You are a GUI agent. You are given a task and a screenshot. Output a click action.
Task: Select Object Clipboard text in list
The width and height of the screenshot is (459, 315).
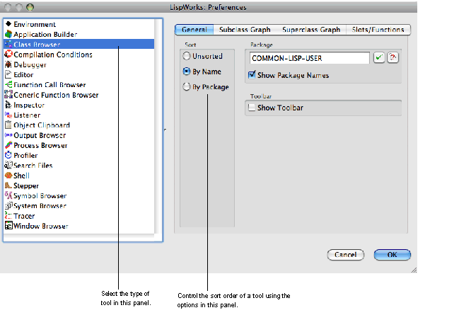(x=42, y=125)
